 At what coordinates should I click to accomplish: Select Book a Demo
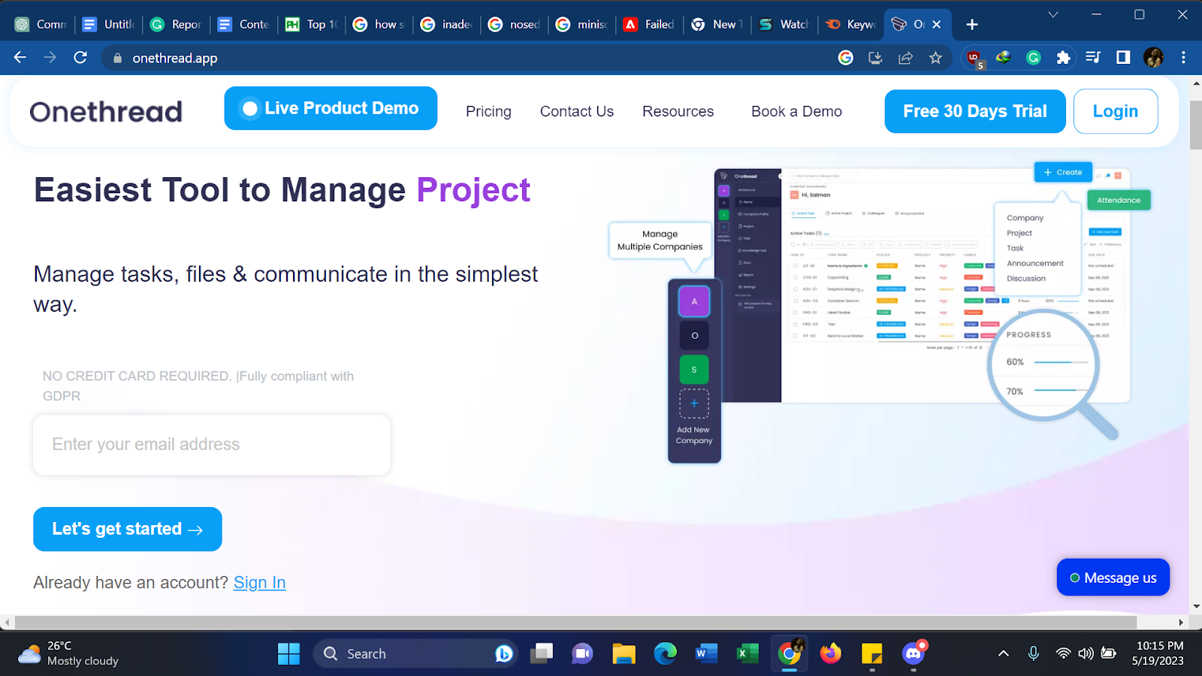coord(796,111)
